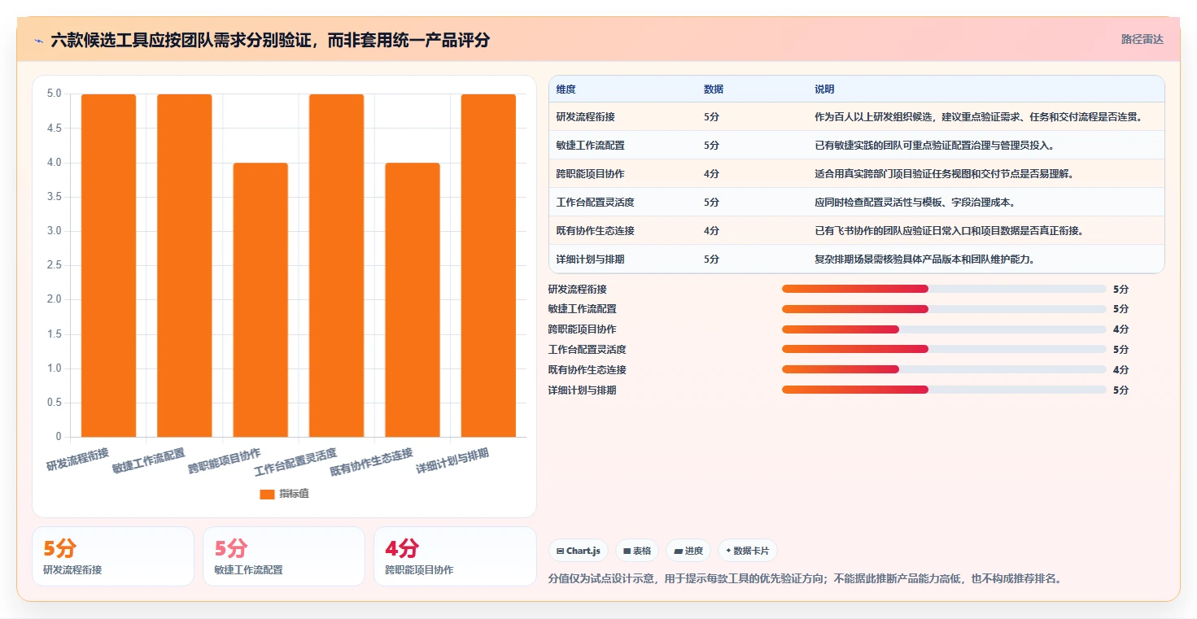Click the 2.5 y-axis tick label
The image size is (1197, 619).
(x=55, y=265)
